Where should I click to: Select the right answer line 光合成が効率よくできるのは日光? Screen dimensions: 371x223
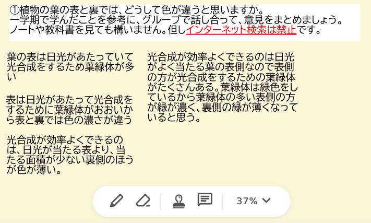point(221,57)
